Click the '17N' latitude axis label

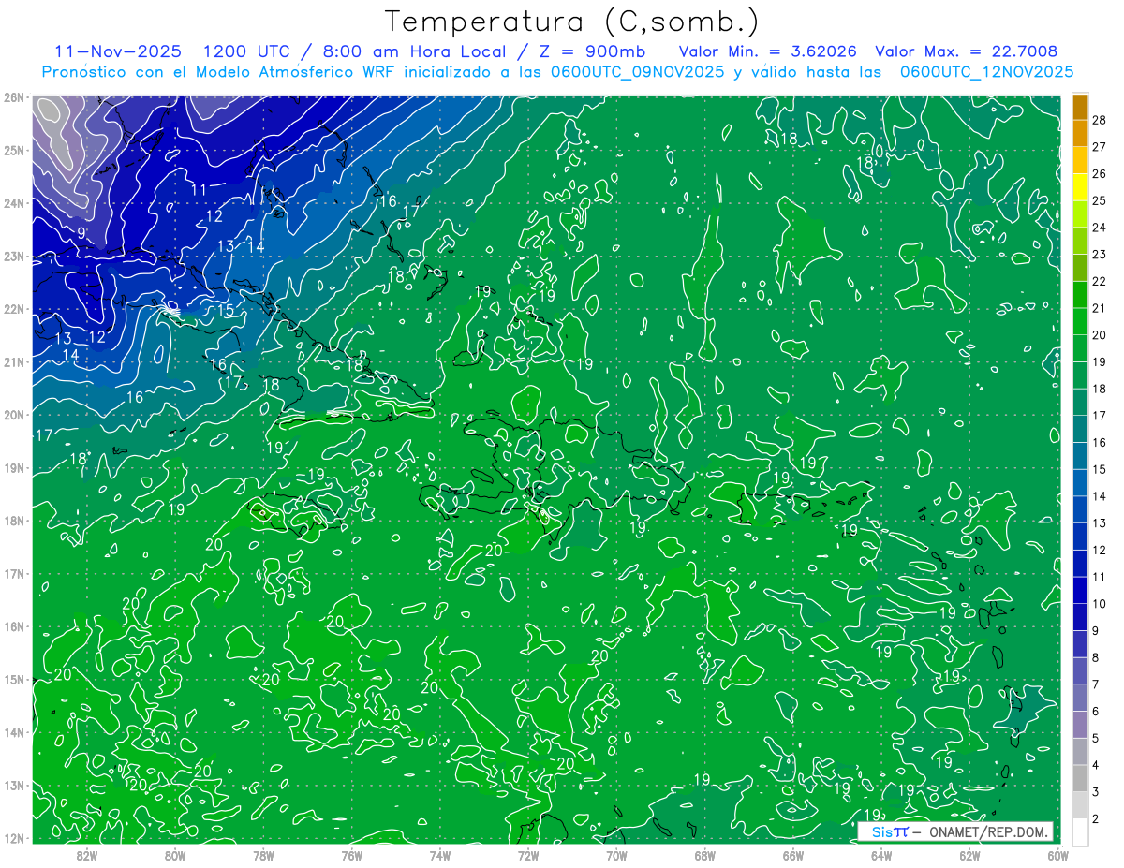13,573
